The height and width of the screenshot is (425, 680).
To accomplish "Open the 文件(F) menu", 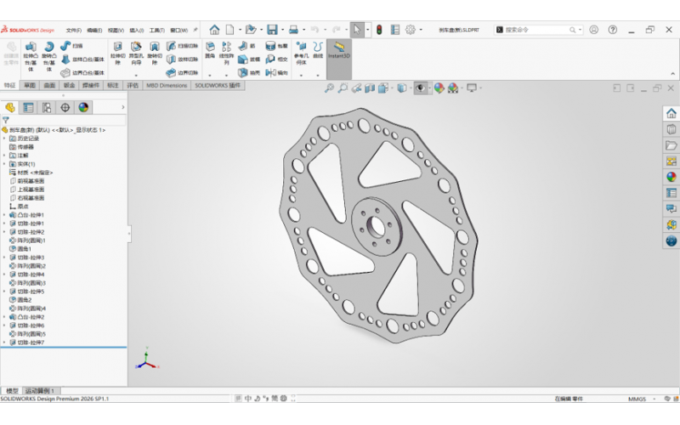I will [74, 30].
